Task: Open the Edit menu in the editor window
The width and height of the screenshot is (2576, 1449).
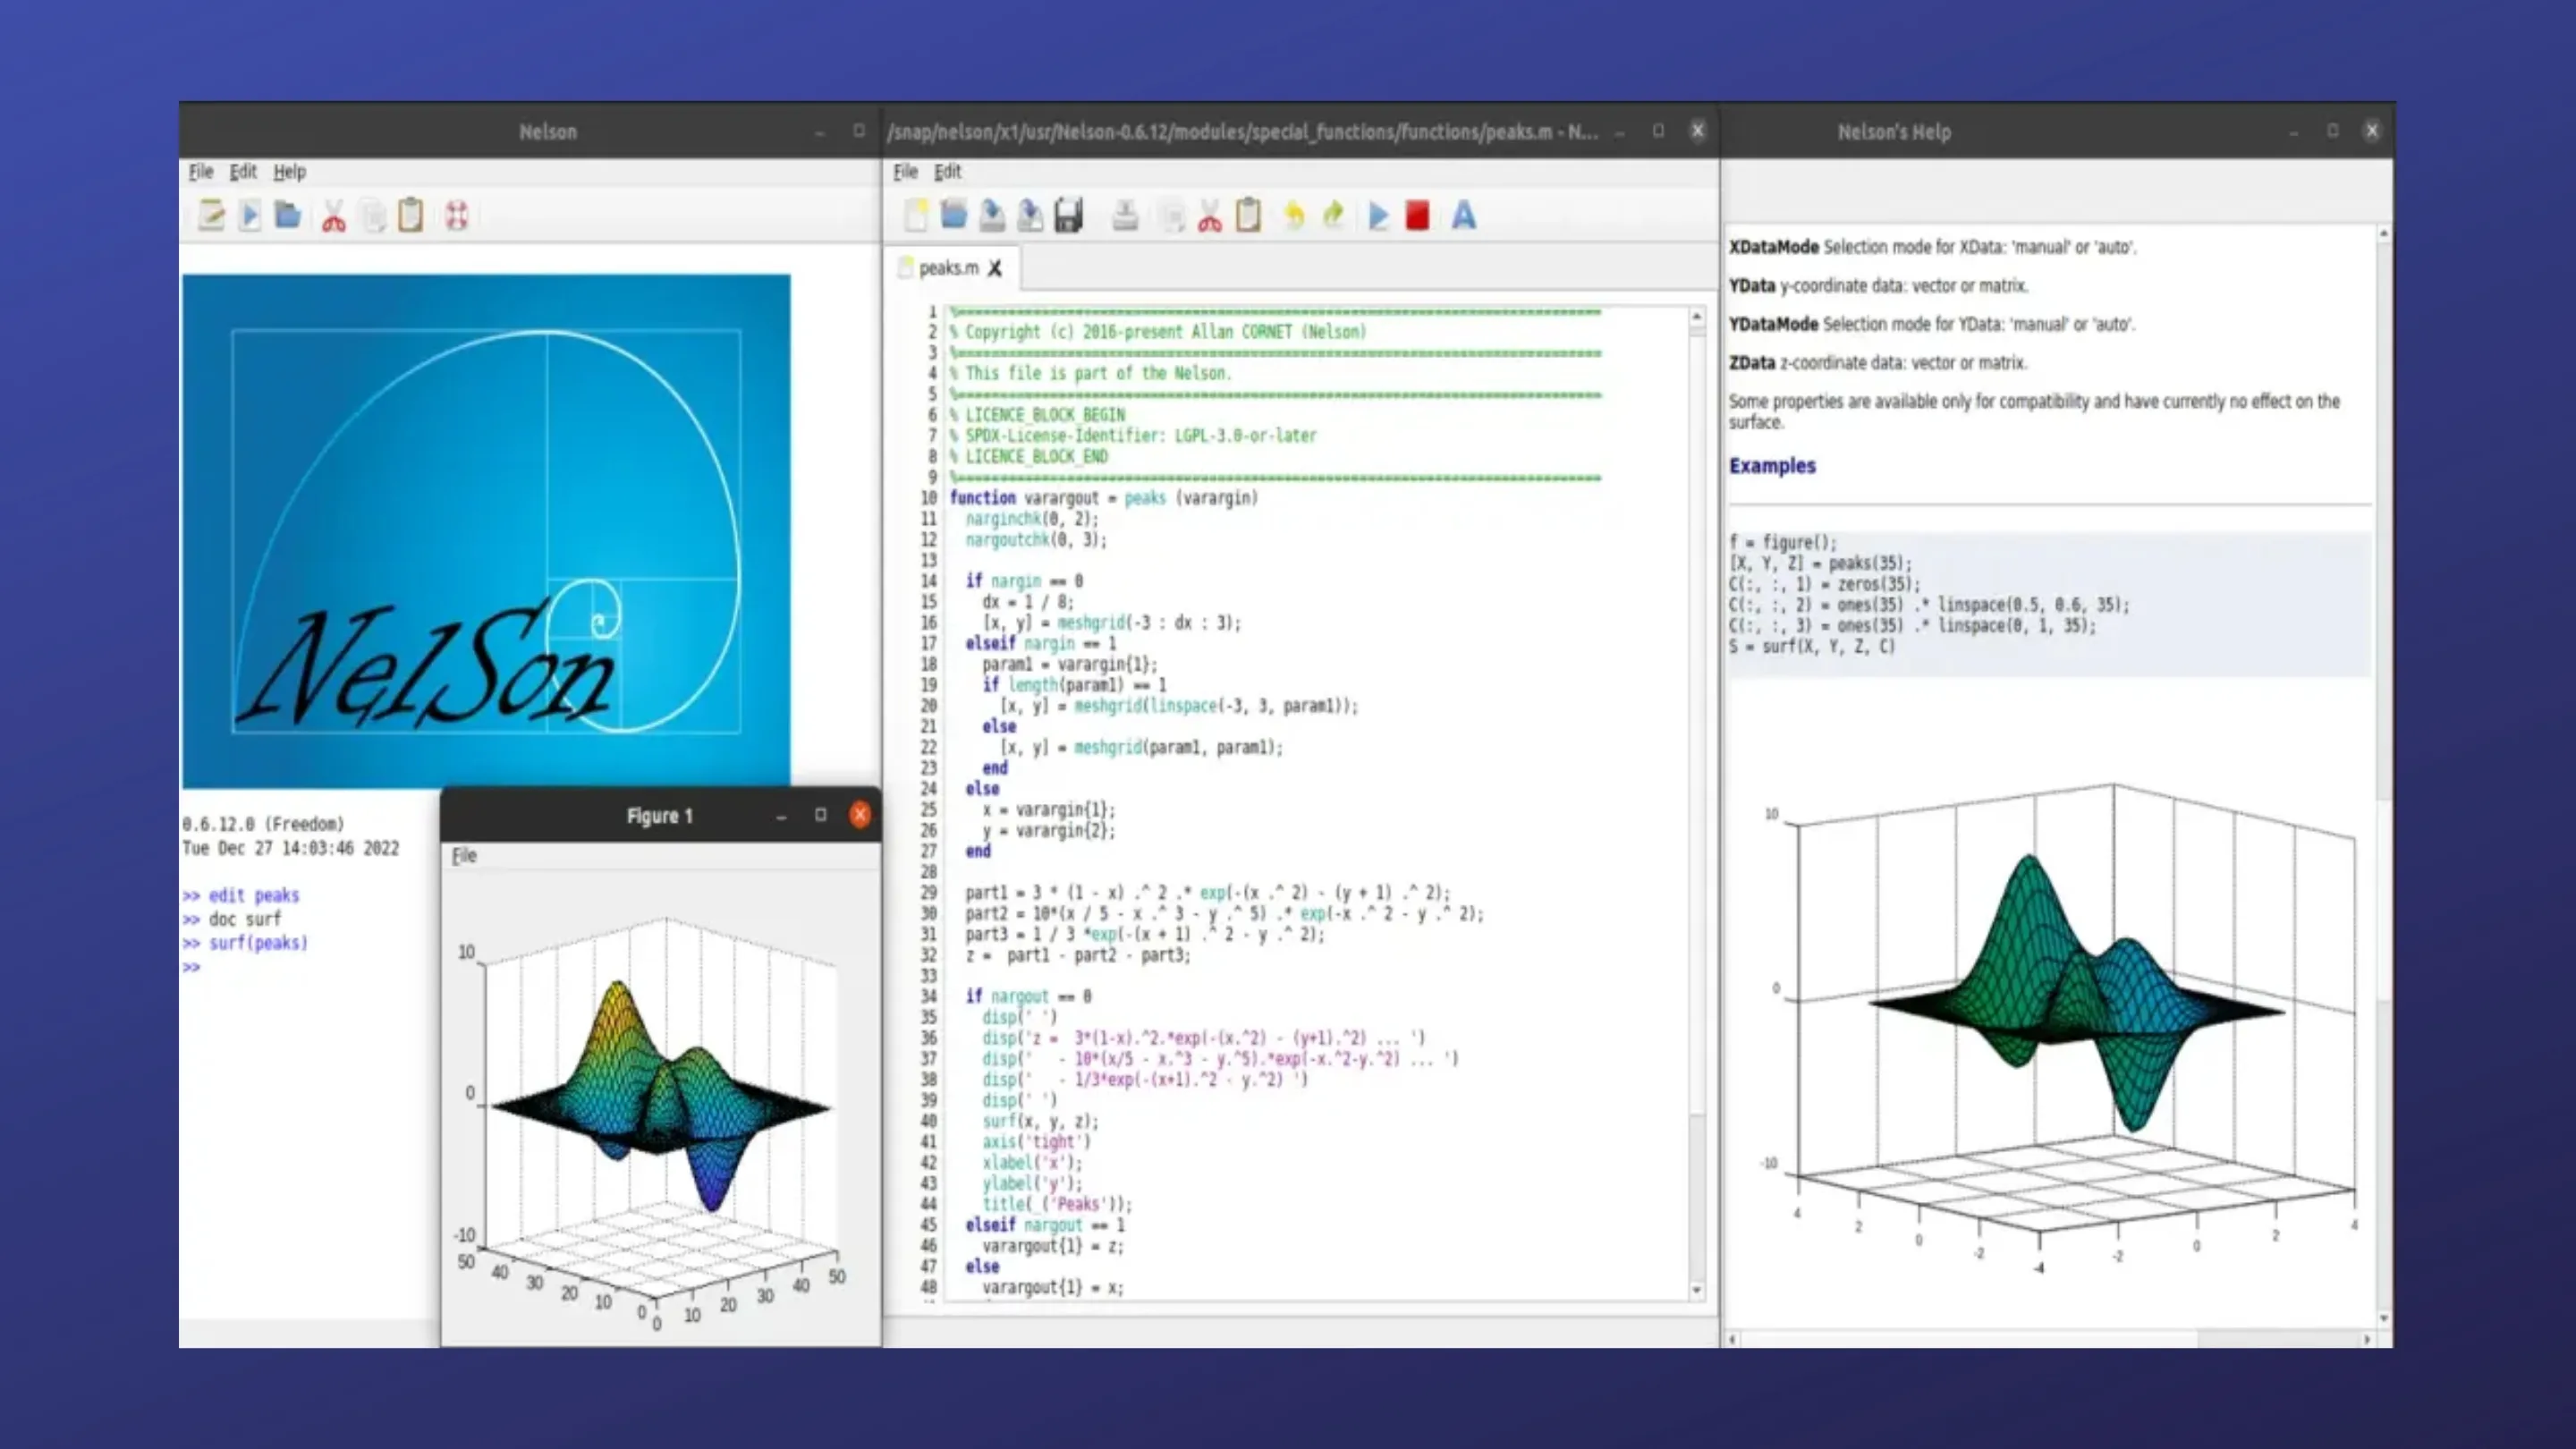Action: [x=947, y=171]
